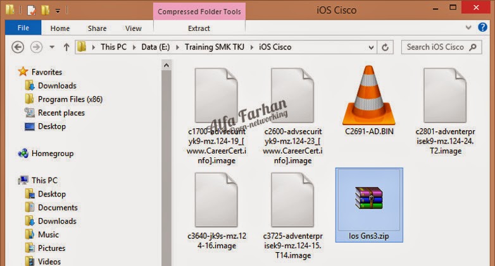Select c3640-jk9s-mz.124-16.image file icon

(216, 200)
